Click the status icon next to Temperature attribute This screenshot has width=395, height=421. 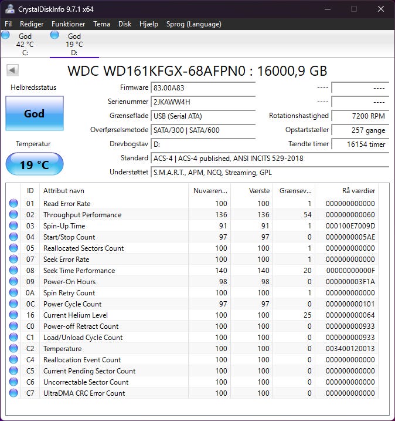coord(13,349)
